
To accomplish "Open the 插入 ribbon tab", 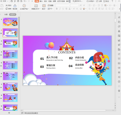I will 41,1.
